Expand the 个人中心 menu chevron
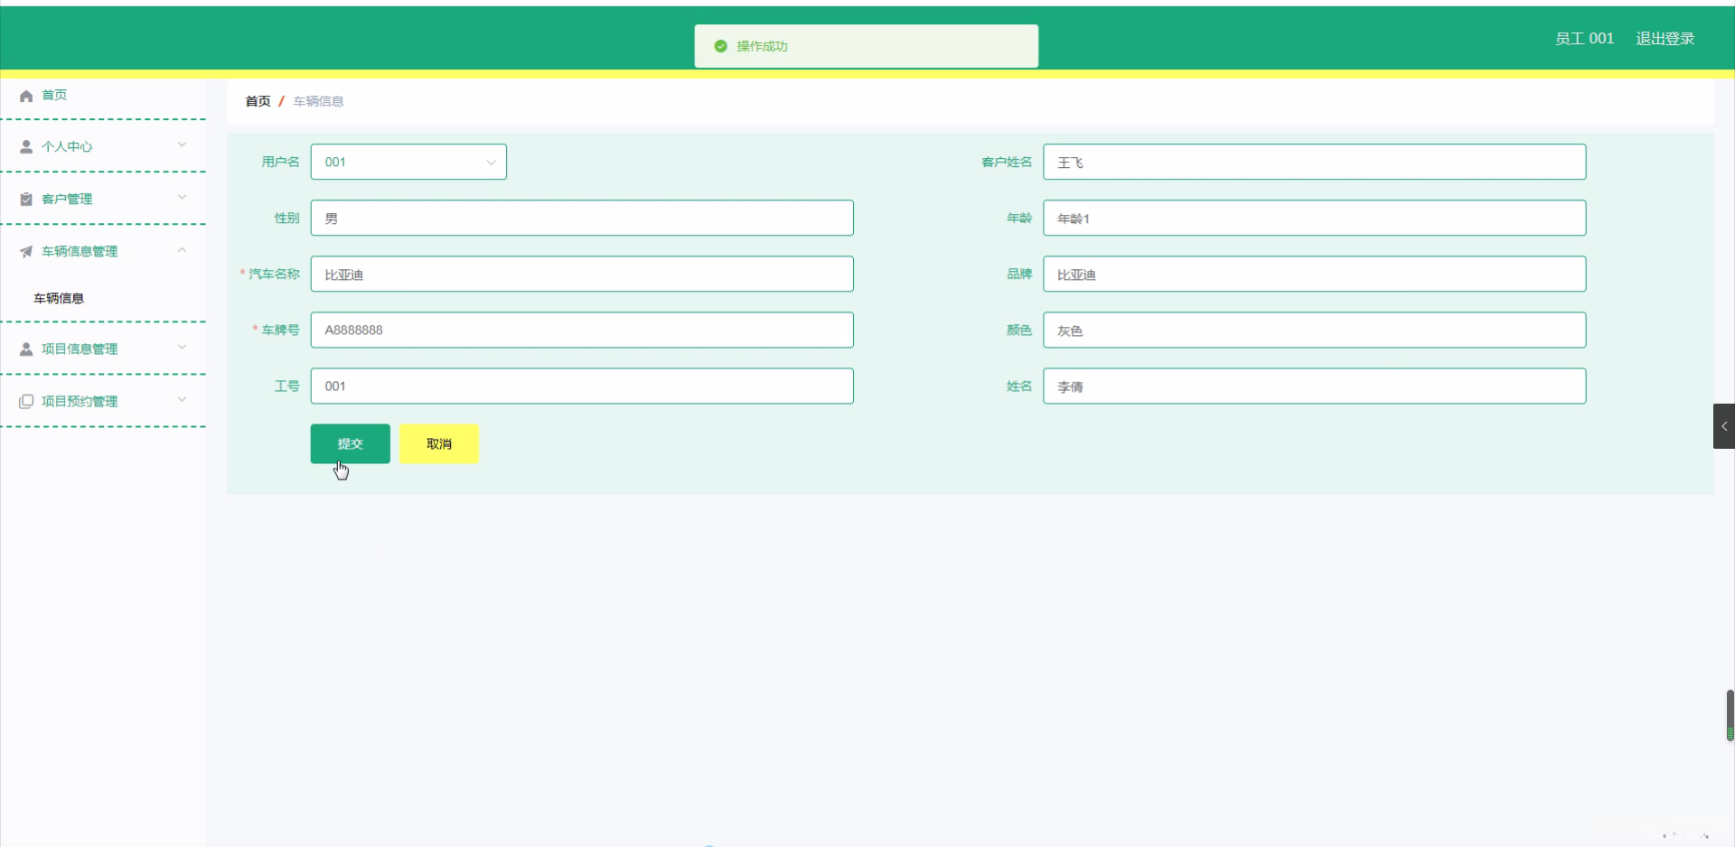The width and height of the screenshot is (1735, 847). 182,144
